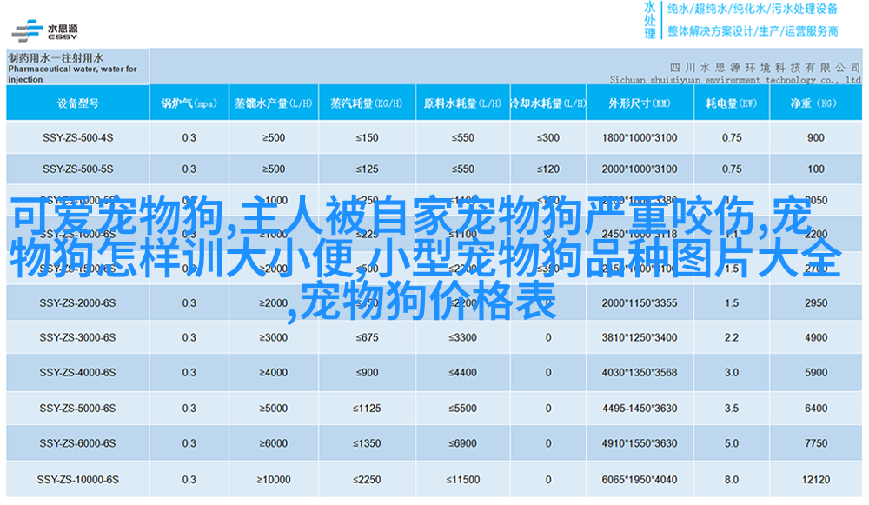Screen dimensions: 869x505
Task: Select the 设备型号 column header
Action: point(78,103)
